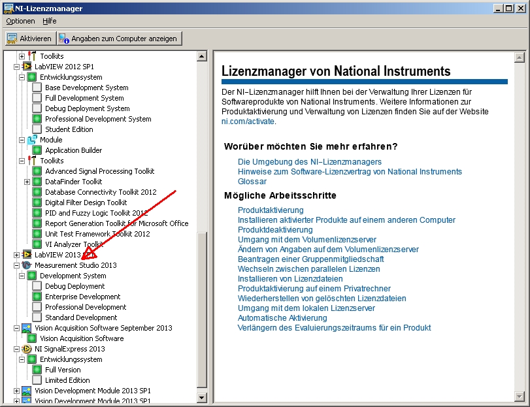
Task: Click green icon next to VI Analyzer Toolkit
Action: (37, 244)
